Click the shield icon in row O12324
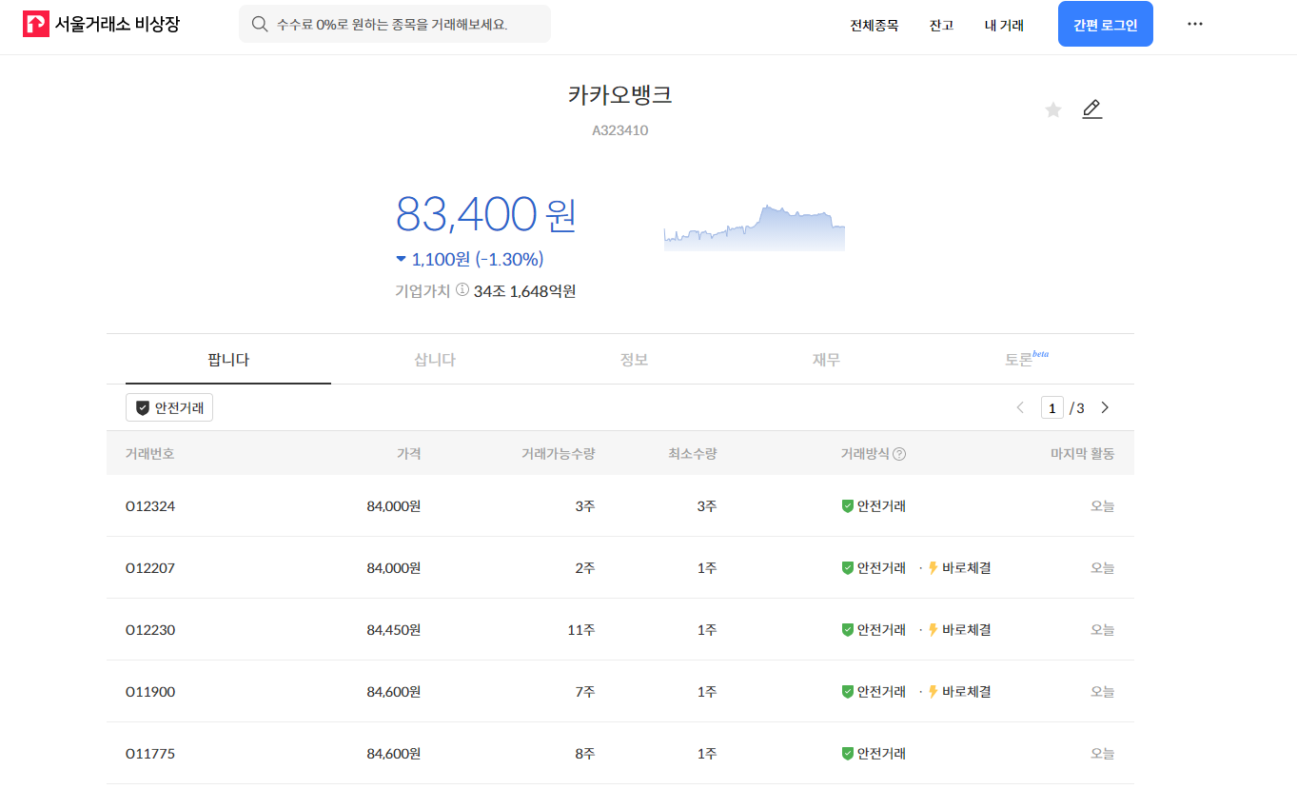This screenshot has height=789, width=1297. pyautogui.click(x=847, y=506)
